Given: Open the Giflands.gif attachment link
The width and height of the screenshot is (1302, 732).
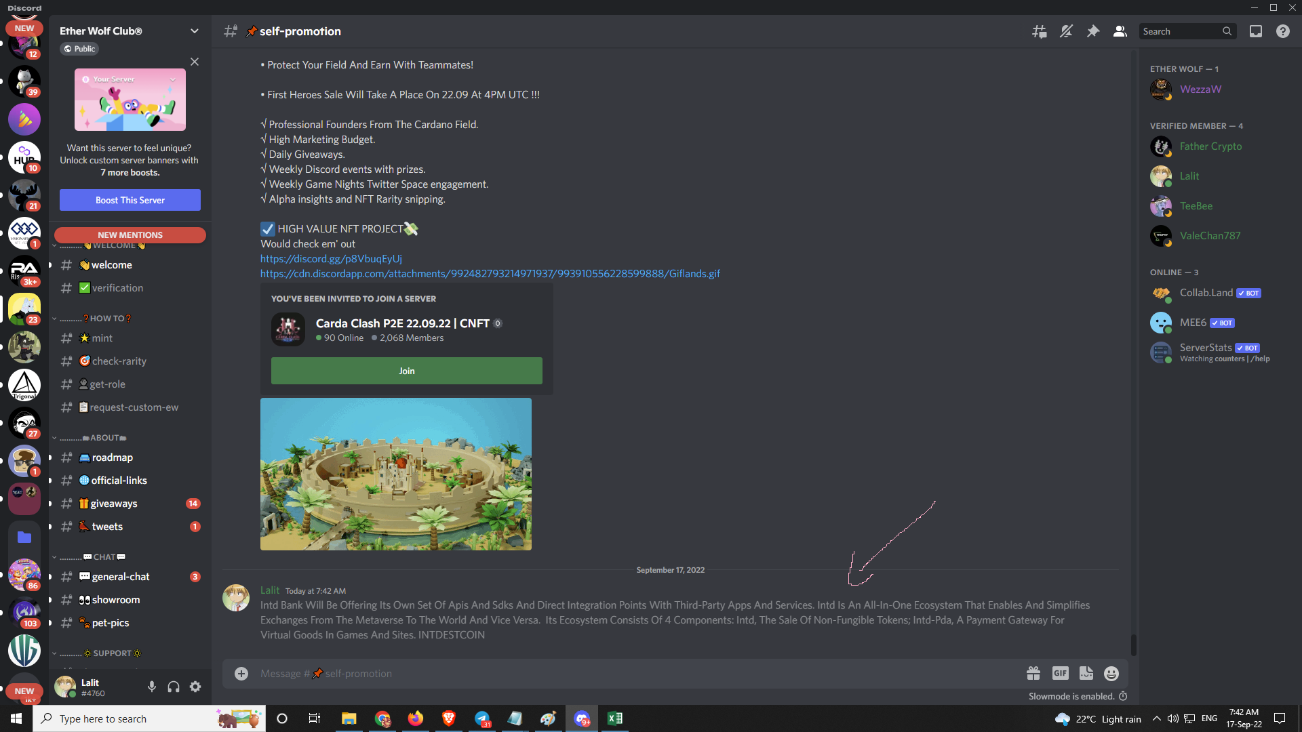Looking at the screenshot, I should (x=490, y=274).
